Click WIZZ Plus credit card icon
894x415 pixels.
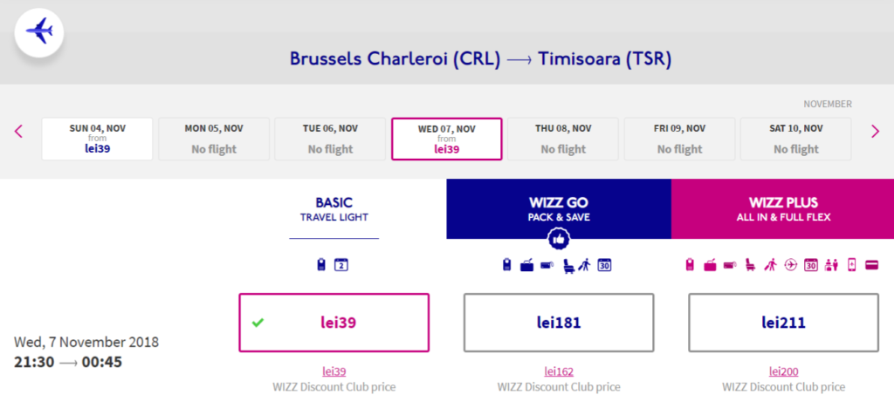pyautogui.click(x=872, y=265)
